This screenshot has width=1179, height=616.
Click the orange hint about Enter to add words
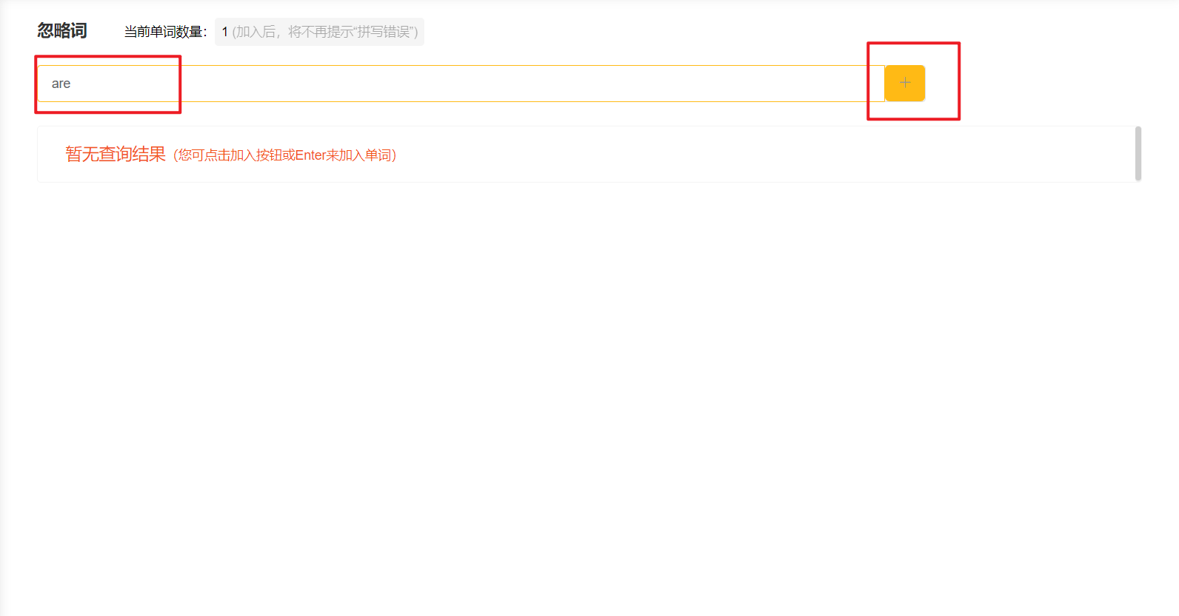285,155
